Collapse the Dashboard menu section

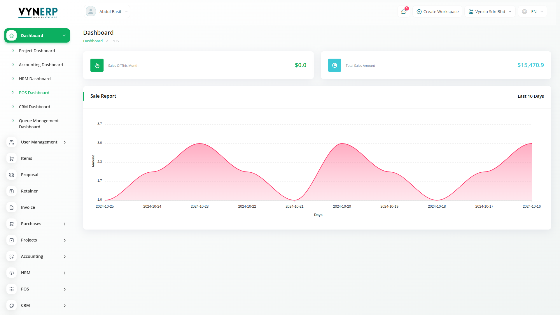click(64, 36)
